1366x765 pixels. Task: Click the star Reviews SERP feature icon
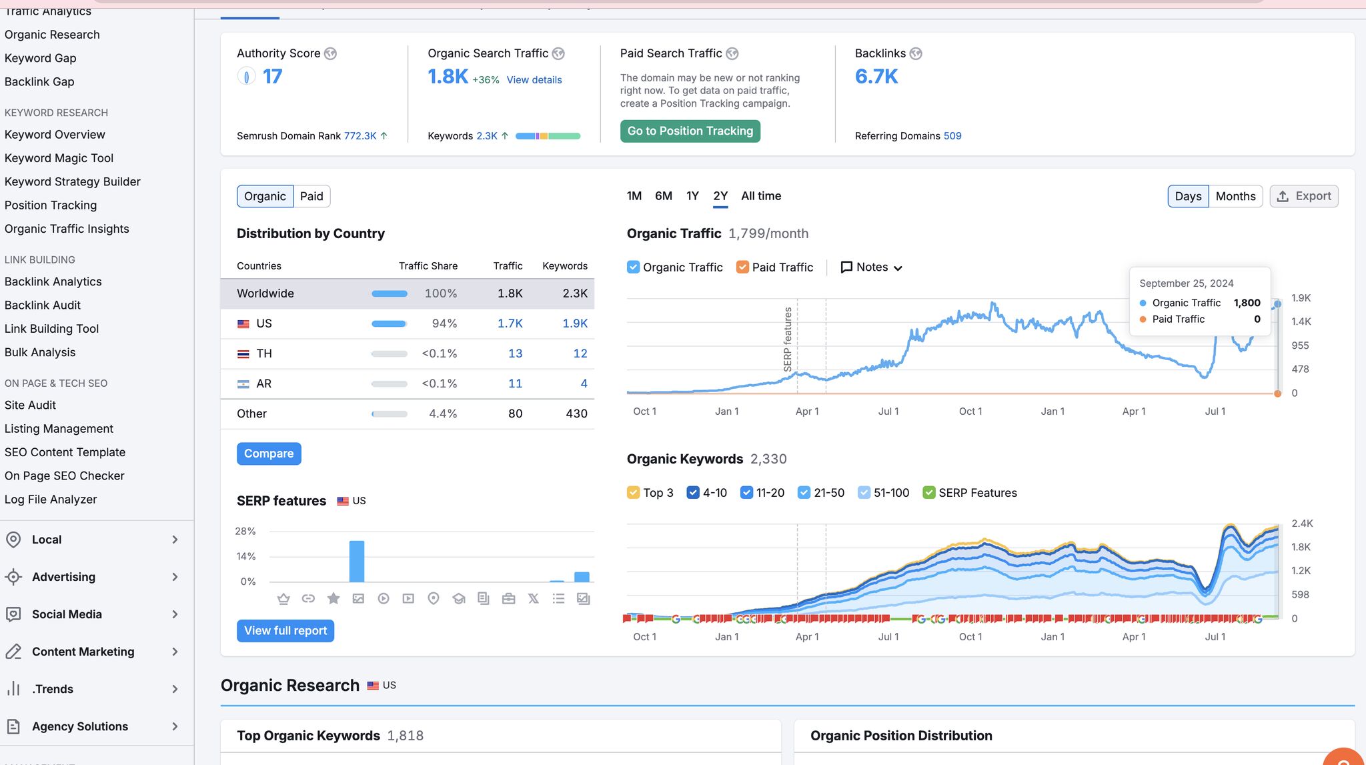tap(333, 599)
